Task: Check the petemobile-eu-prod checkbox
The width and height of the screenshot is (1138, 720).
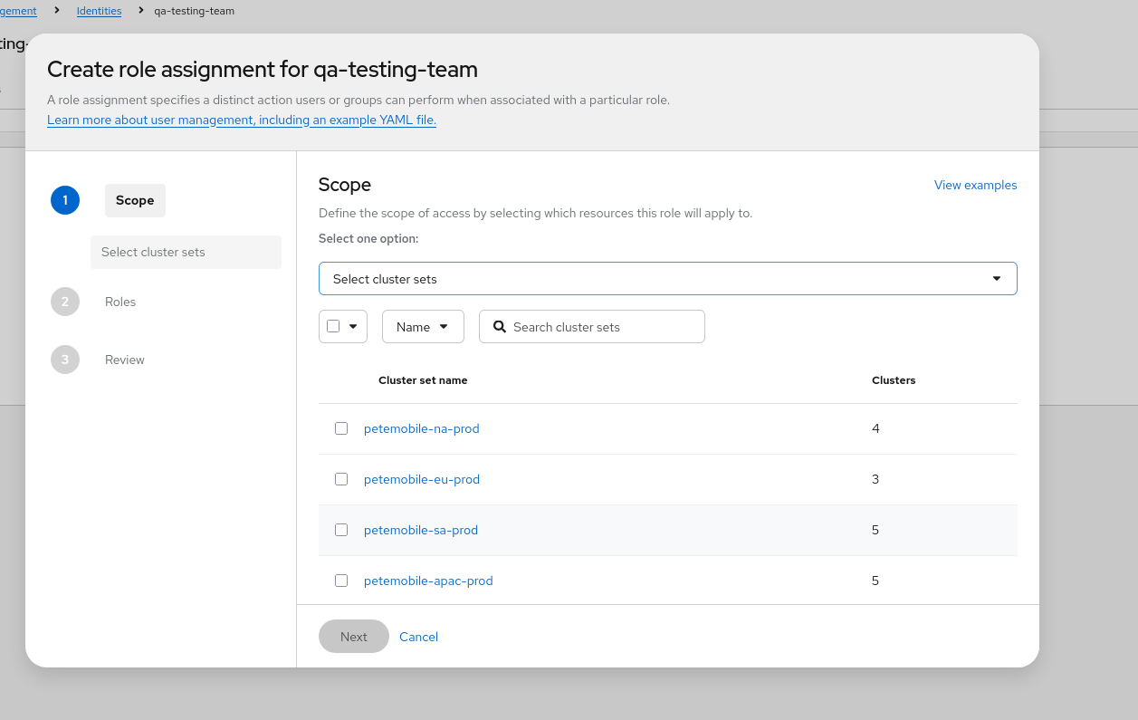Action: (341, 479)
